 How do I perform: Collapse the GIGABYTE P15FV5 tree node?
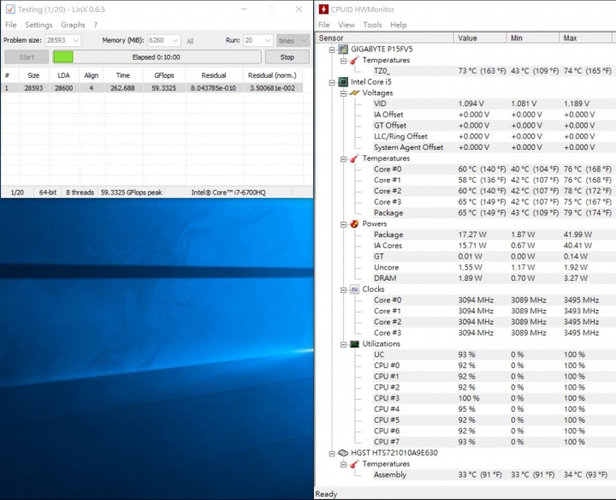click(332, 50)
